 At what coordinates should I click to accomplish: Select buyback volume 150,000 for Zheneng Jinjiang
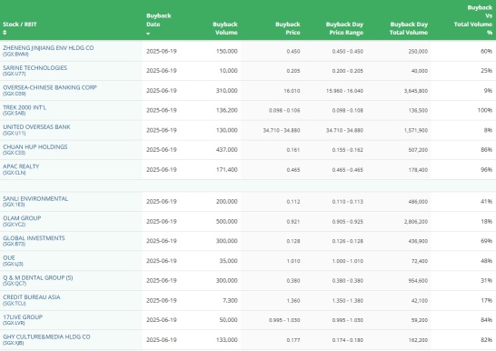pos(227,51)
